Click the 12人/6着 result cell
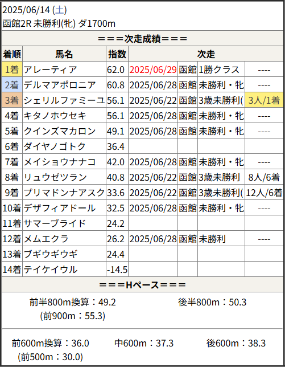The width and height of the screenshot is (285, 367). [x=264, y=193]
